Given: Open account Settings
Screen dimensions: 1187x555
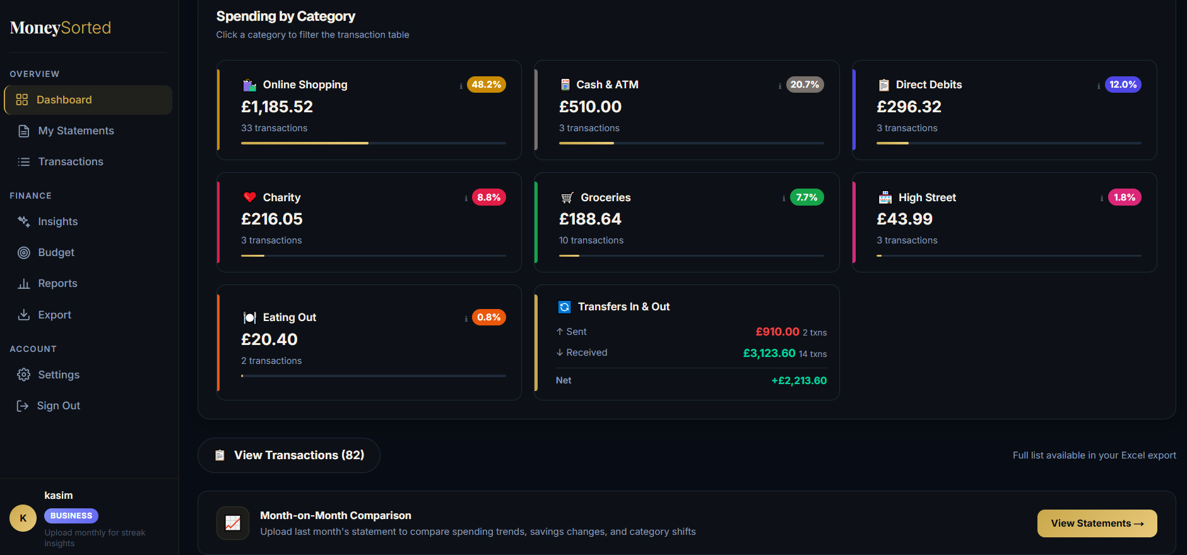Looking at the screenshot, I should coord(88,375).
